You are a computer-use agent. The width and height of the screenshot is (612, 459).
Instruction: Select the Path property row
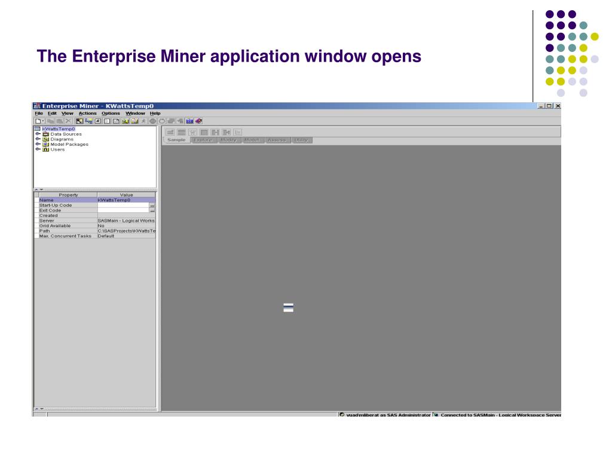point(95,230)
